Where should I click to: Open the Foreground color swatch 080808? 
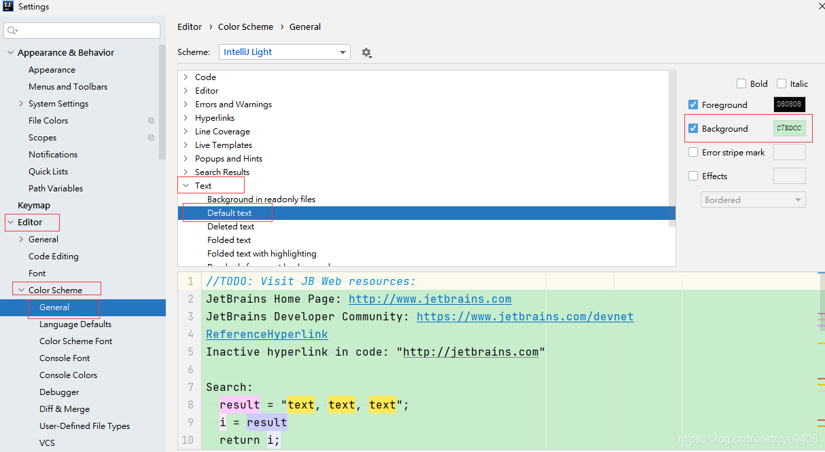790,105
